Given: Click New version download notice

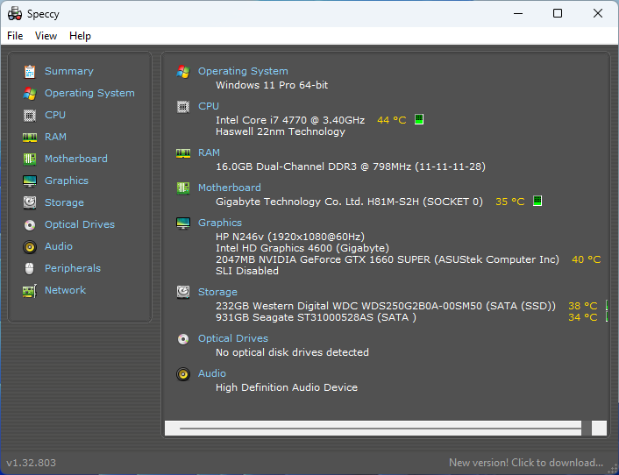Looking at the screenshot, I should [526, 463].
